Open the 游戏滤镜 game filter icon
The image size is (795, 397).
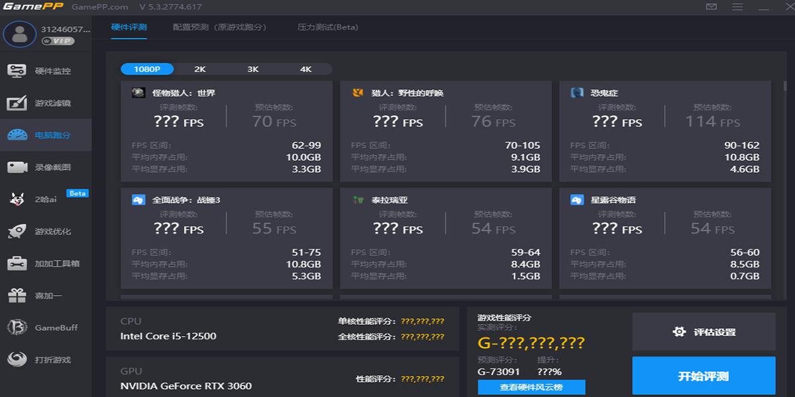pos(17,103)
